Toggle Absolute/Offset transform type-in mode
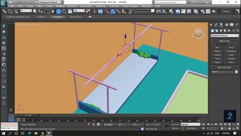 click(98, 124)
